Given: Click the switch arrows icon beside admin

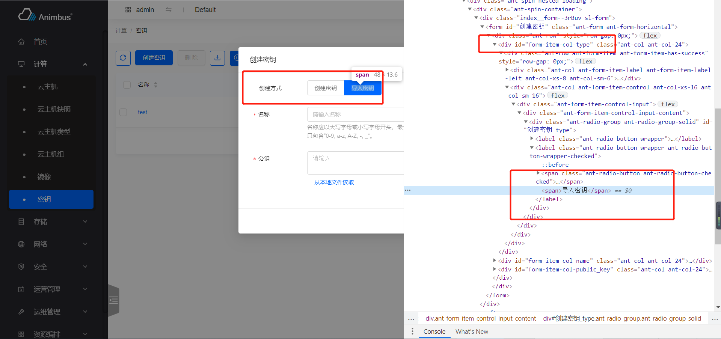Looking at the screenshot, I should pos(169,10).
